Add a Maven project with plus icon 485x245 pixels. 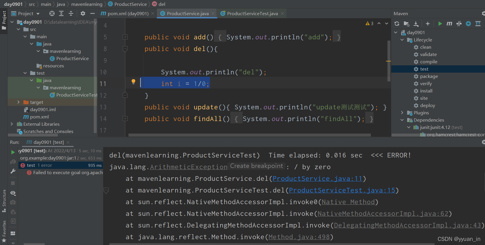(x=428, y=24)
